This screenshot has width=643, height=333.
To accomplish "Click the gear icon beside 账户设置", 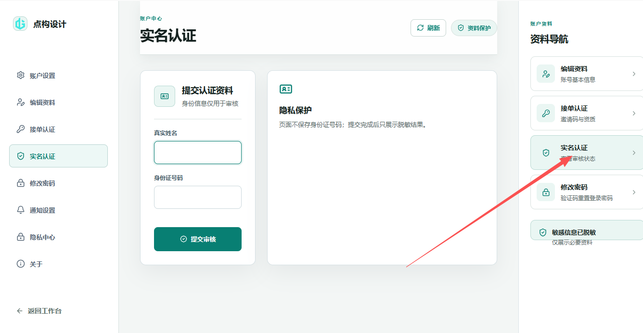I will pyautogui.click(x=20, y=75).
